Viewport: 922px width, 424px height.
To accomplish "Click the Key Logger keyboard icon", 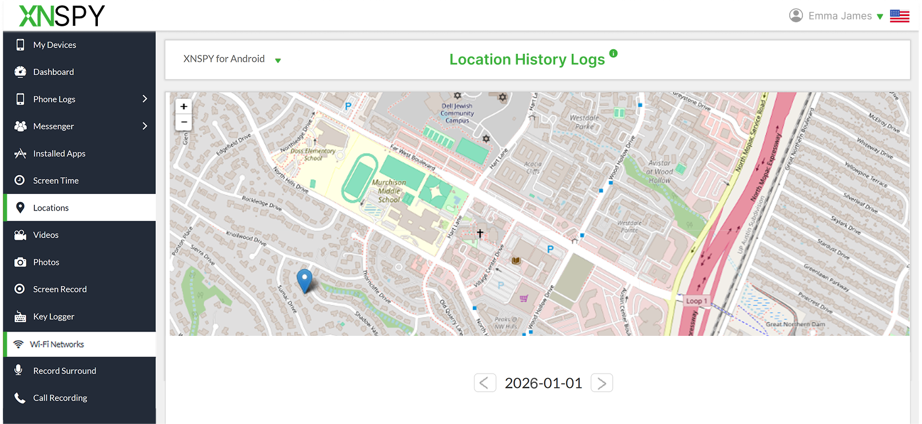I will [x=20, y=316].
